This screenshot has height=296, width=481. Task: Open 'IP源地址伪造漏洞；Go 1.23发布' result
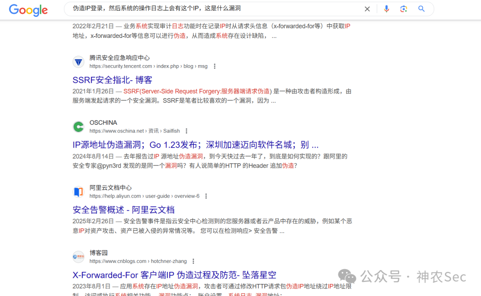pos(196,144)
